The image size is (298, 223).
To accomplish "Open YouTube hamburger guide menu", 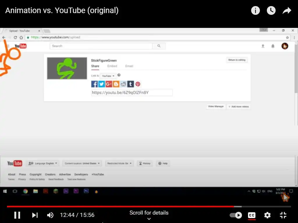I will coord(8,46).
